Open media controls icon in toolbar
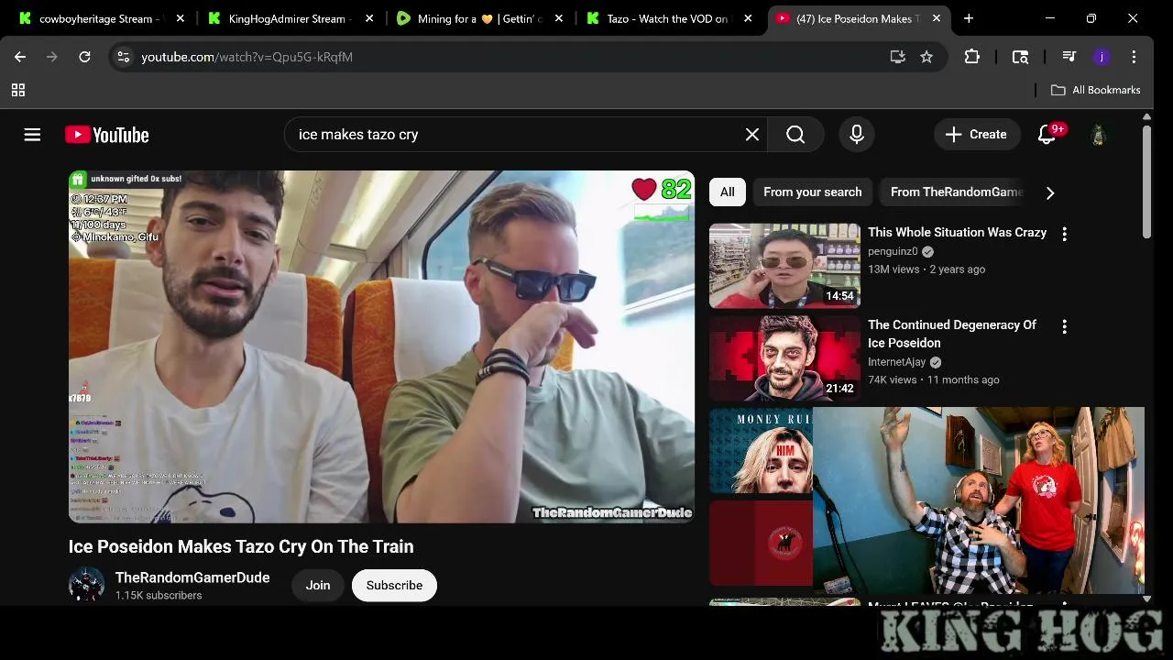 [1069, 57]
